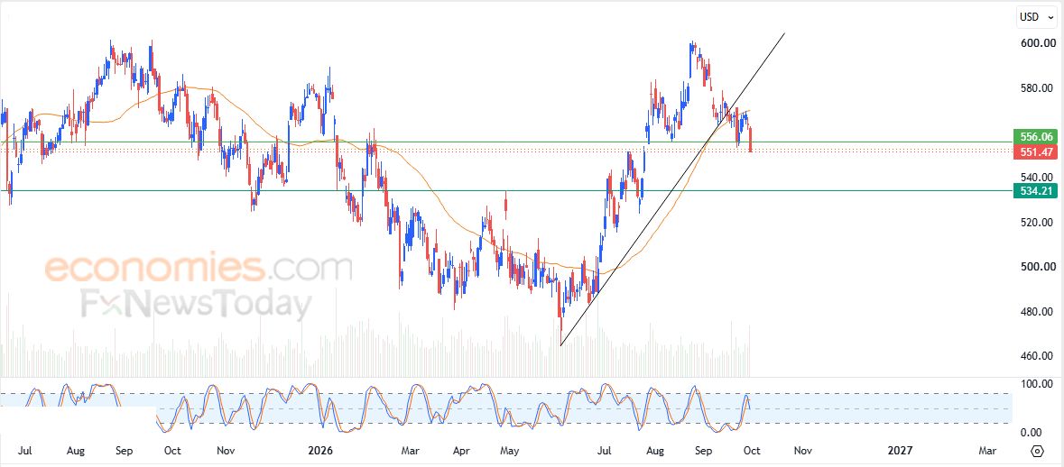Click the 460.00 price axis value
The image size is (1064, 467).
pos(1035,356)
